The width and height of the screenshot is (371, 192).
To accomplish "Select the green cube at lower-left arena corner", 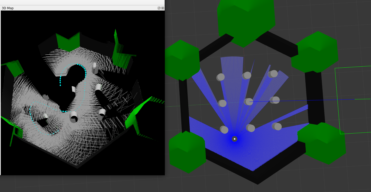I will click(187, 152).
